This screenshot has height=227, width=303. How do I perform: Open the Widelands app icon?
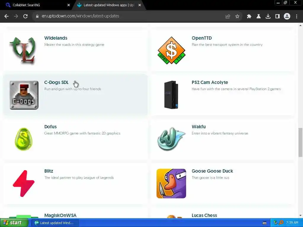point(24,51)
